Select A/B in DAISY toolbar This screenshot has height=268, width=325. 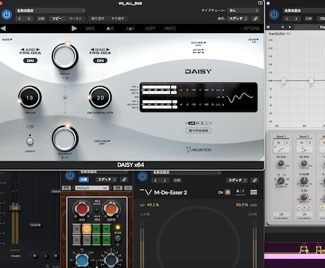tap(110, 28)
